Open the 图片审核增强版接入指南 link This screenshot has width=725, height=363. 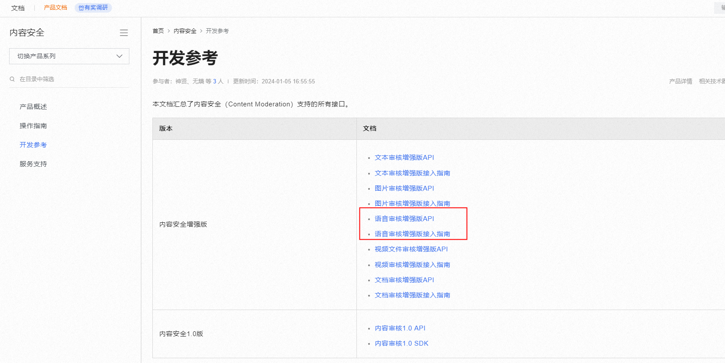click(x=412, y=203)
